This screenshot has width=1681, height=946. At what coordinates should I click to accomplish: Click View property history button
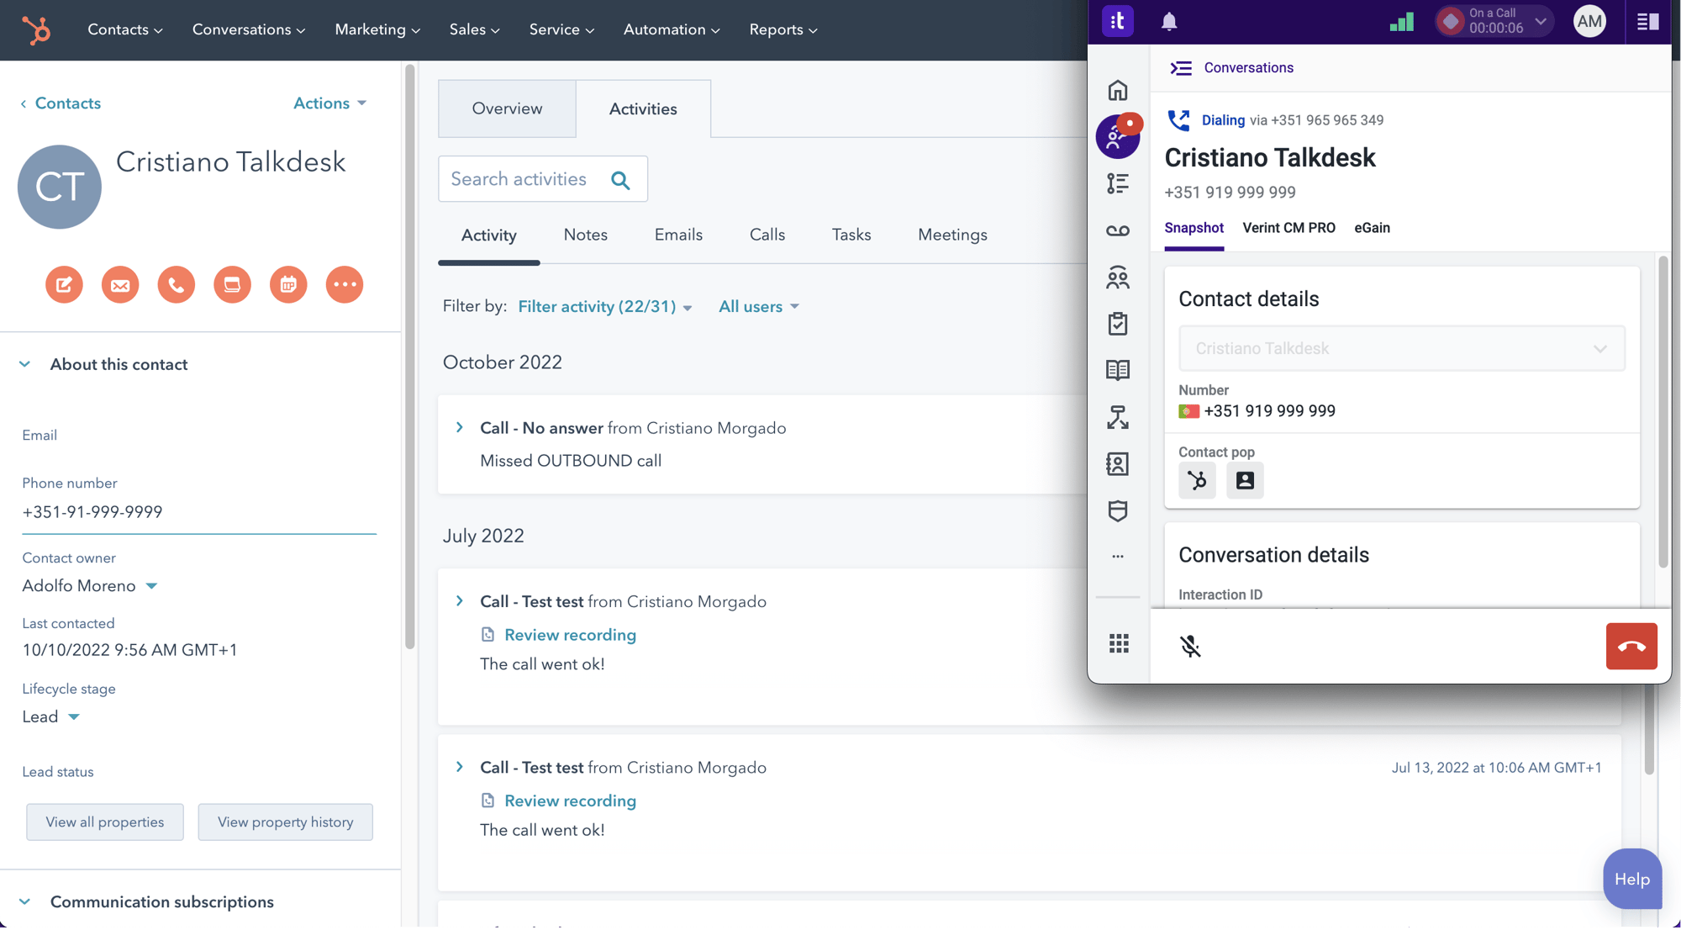(x=285, y=822)
